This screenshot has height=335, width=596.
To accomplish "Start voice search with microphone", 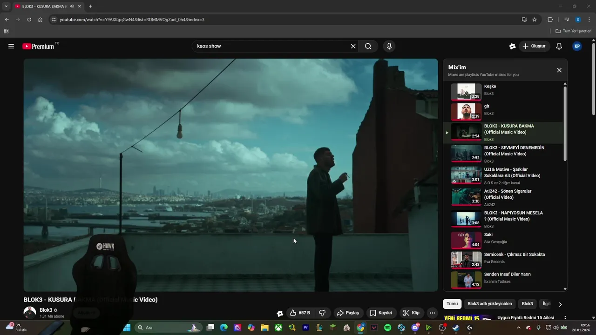I will (x=389, y=46).
